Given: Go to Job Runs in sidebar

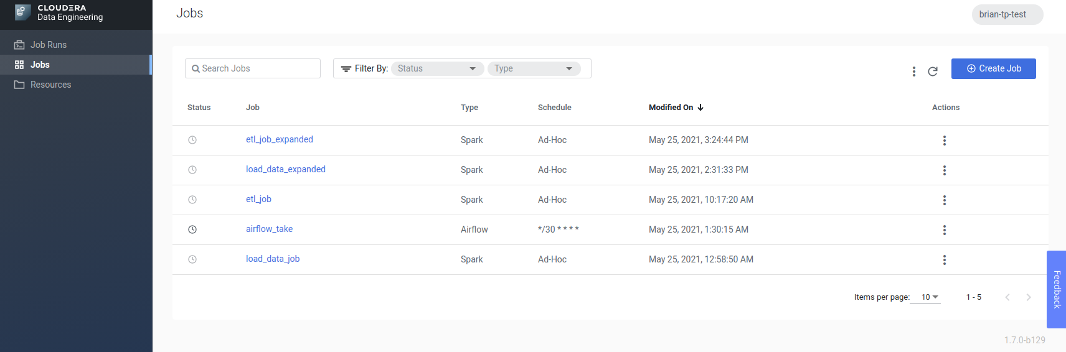Looking at the screenshot, I should (49, 45).
